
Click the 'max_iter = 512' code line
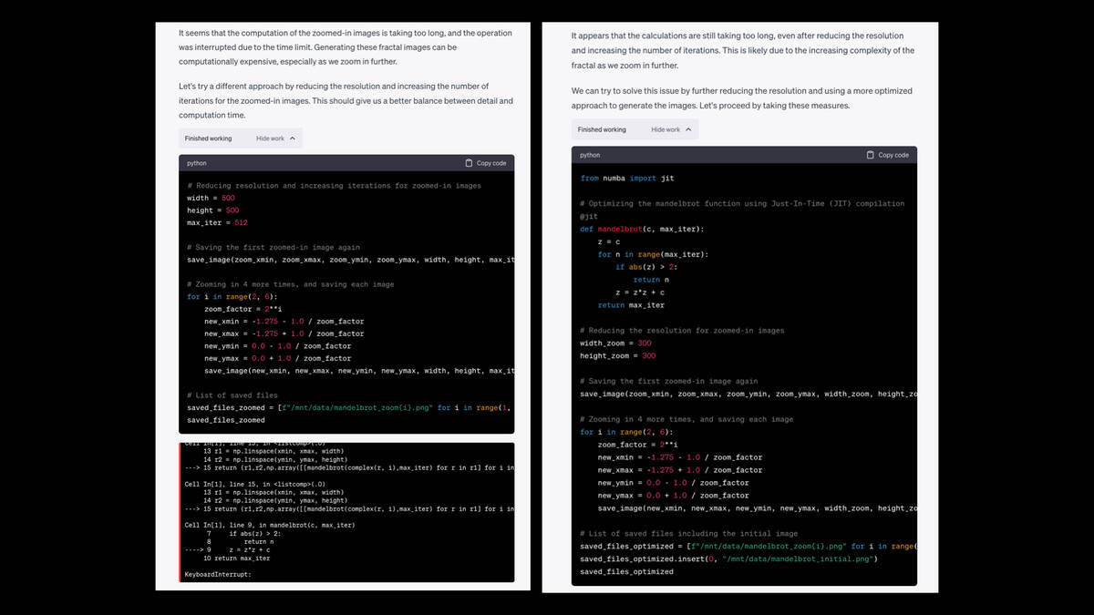click(x=217, y=222)
